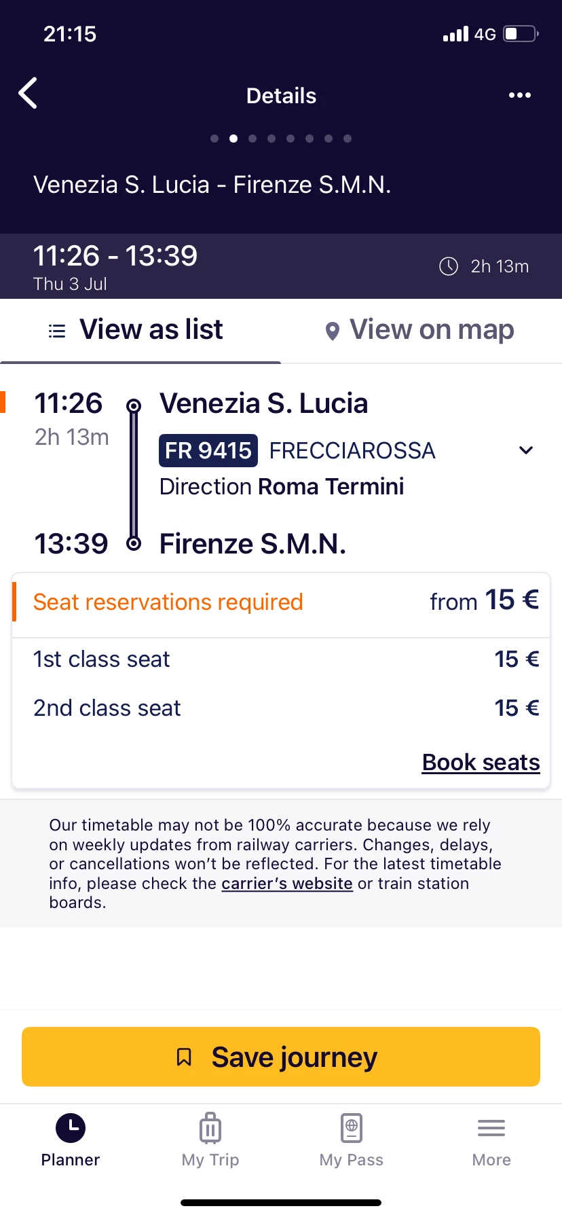Tap the journey duration clock icon
Screen dimensions: 562x1217
tap(449, 266)
